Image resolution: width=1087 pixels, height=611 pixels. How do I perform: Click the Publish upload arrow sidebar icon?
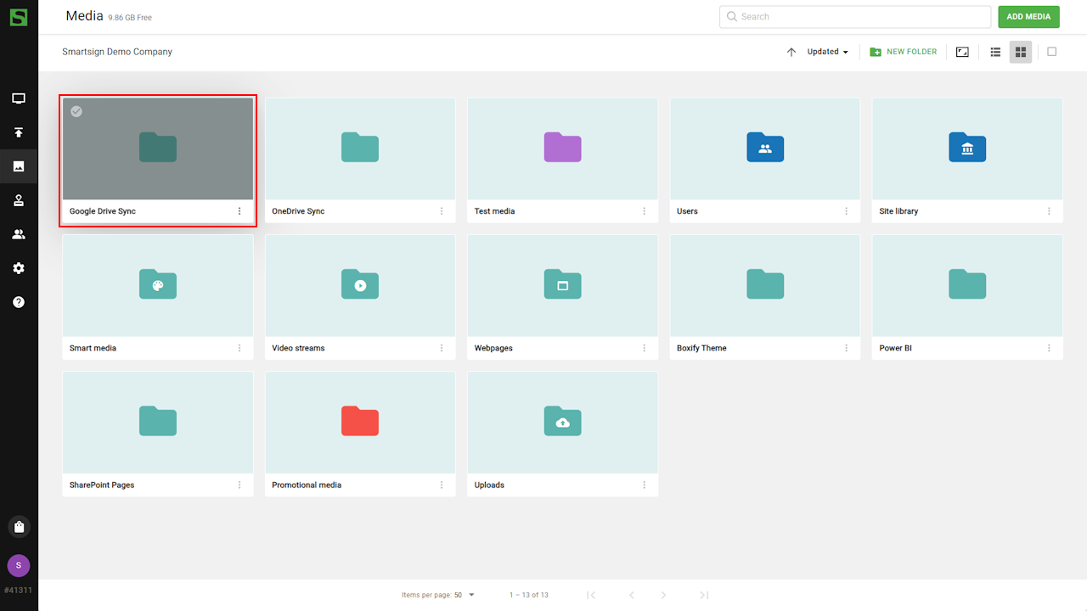[19, 132]
